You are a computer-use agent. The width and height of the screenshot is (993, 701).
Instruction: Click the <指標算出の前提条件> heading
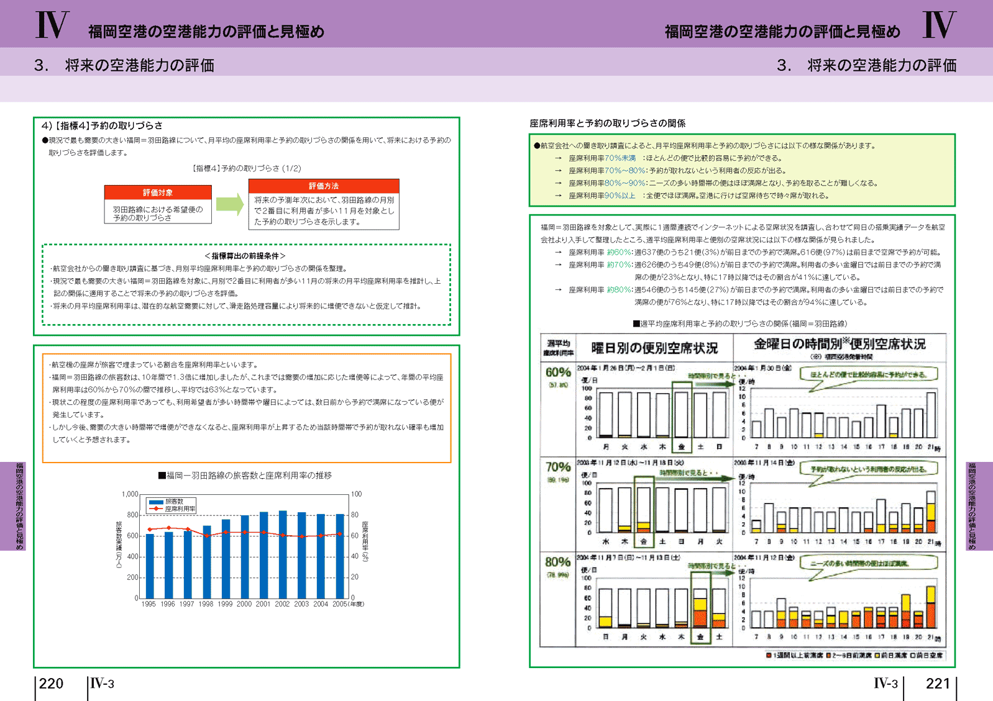pos(245,256)
